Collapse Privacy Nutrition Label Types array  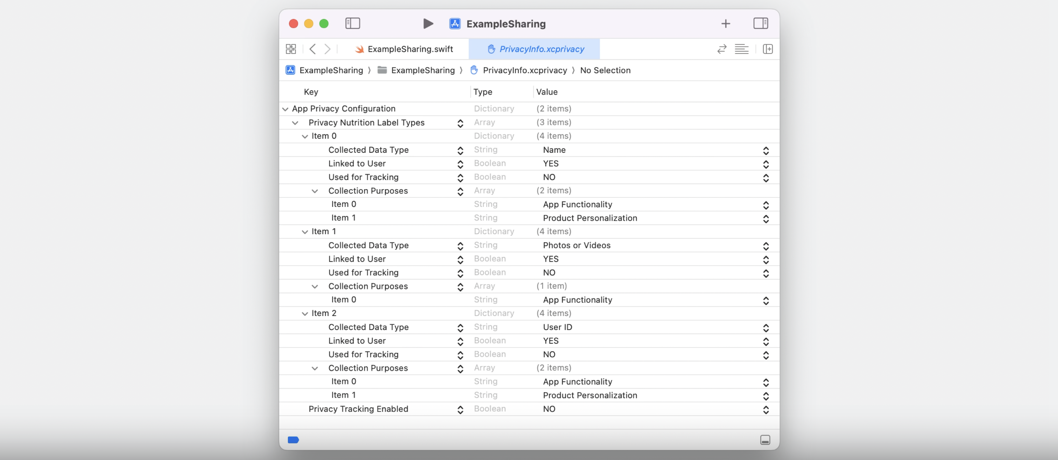point(295,123)
